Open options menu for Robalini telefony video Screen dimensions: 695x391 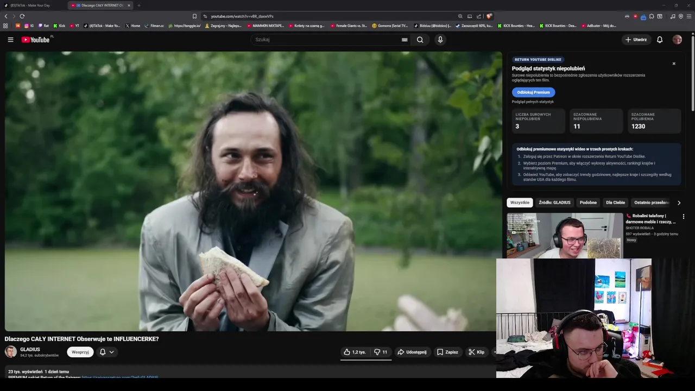[x=684, y=216]
